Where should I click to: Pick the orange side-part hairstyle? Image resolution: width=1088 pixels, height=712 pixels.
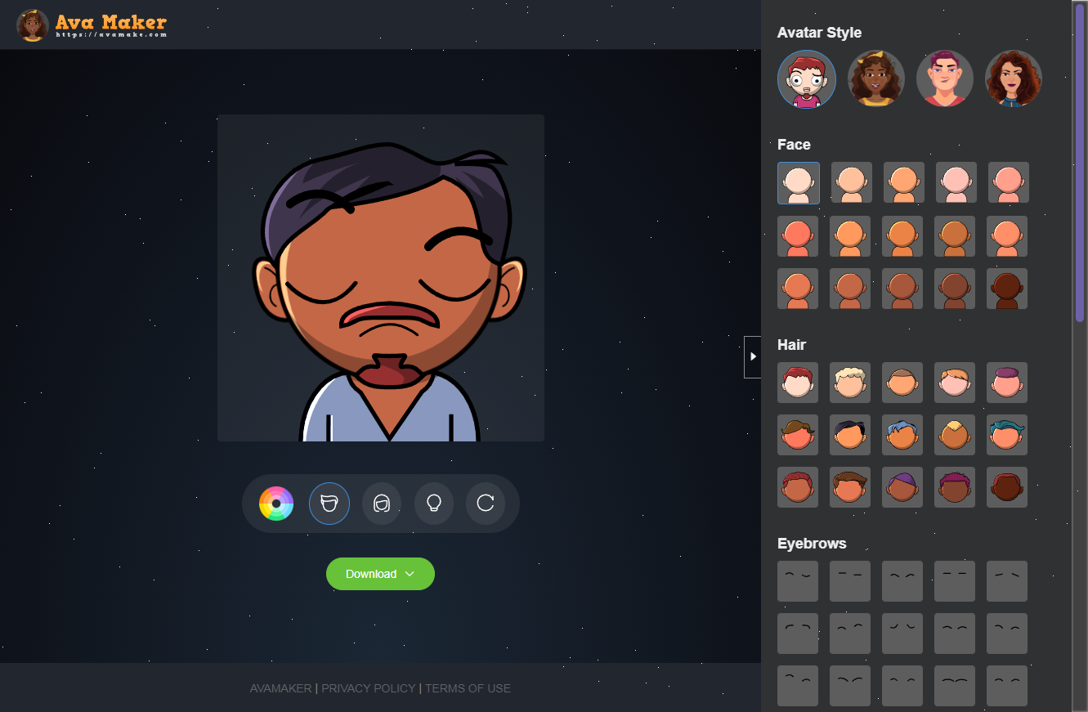click(x=955, y=383)
